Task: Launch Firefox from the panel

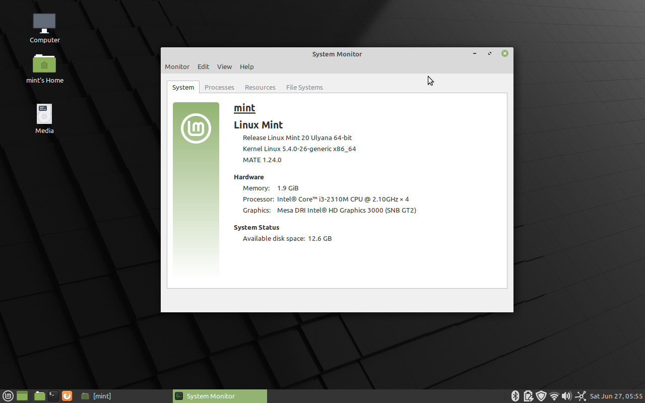Action: pos(67,396)
